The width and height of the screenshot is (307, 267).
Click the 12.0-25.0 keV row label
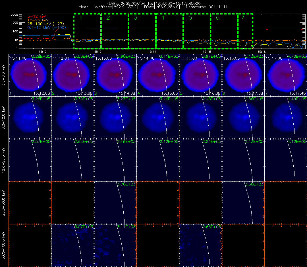[3, 160]
